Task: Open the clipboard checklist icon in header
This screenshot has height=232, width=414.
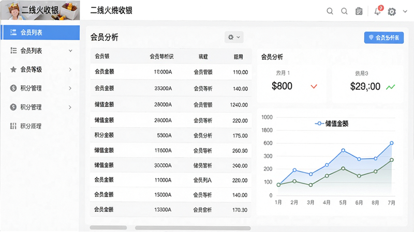Action: [x=359, y=11]
